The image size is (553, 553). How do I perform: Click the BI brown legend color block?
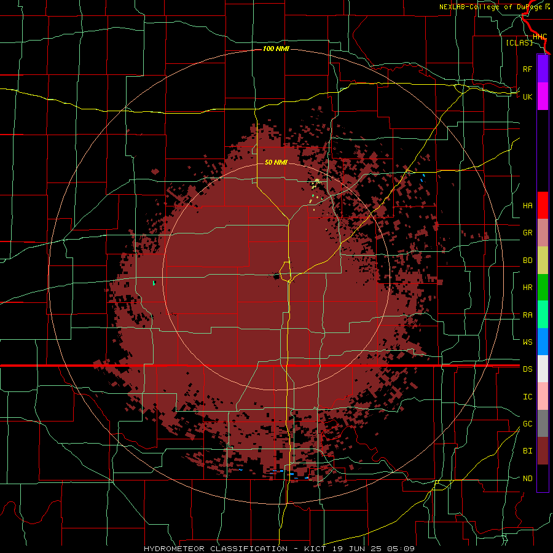[543, 451]
